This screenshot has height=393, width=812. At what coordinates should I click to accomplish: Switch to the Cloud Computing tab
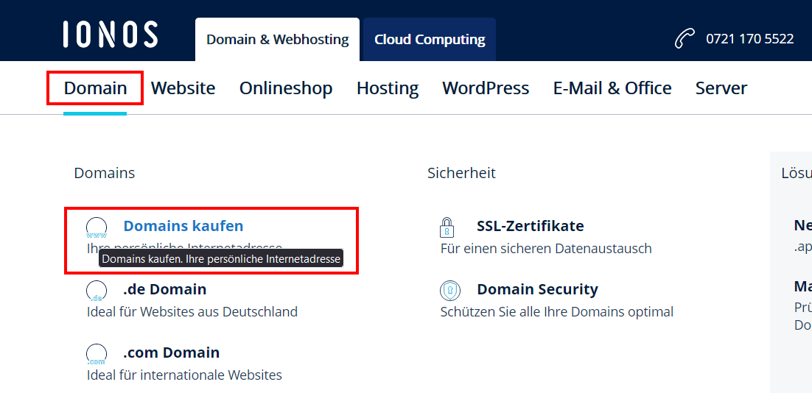[430, 39]
